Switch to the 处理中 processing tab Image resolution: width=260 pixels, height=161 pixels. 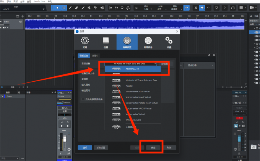pos(95,55)
